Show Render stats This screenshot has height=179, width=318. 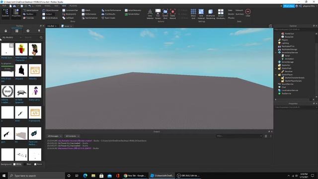pyautogui.click(x=231, y=14)
